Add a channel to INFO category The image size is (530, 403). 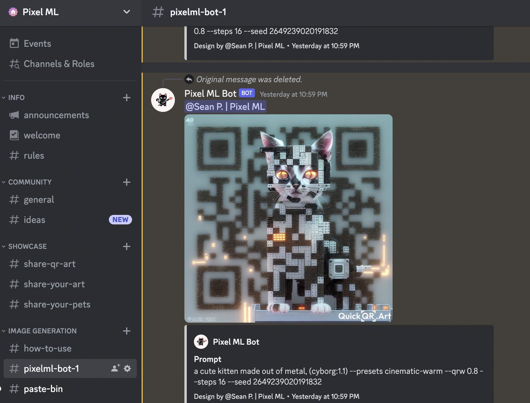pyautogui.click(x=127, y=98)
